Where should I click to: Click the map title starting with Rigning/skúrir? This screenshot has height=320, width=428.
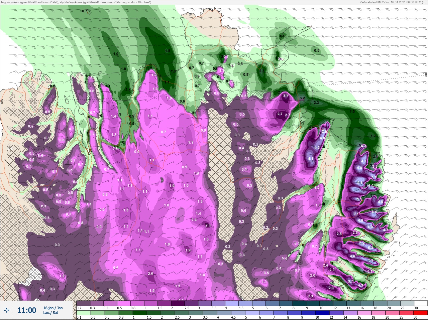pos(76,2)
